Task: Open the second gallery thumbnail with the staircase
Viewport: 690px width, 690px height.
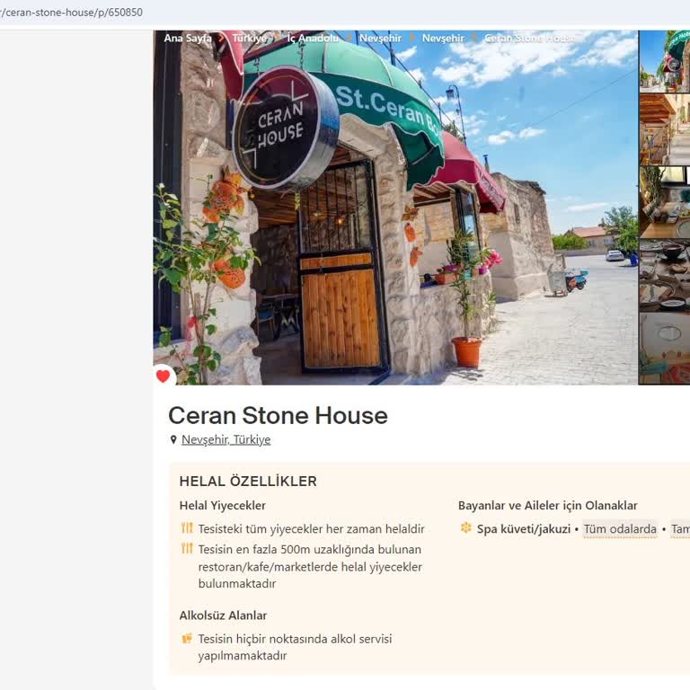Action: click(x=665, y=129)
